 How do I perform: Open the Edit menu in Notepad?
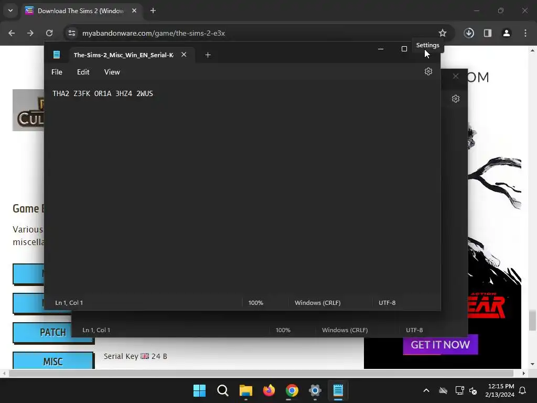(x=83, y=72)
